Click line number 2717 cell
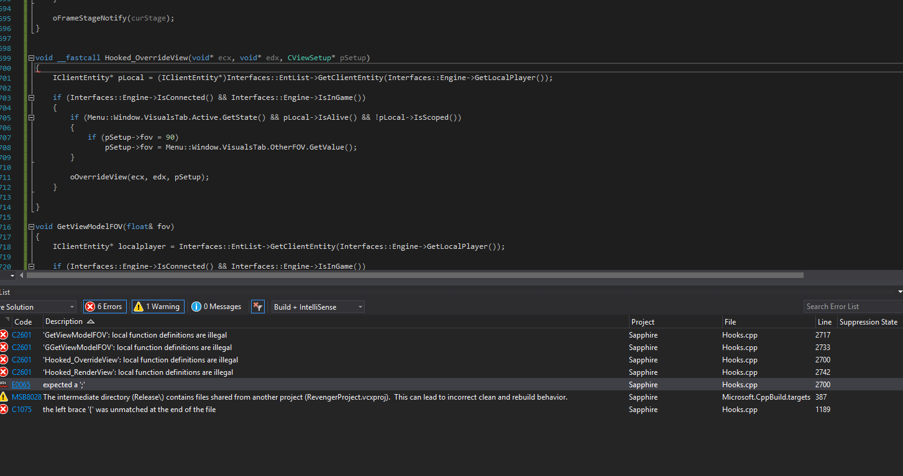903x476 pixels. (823, 335)
